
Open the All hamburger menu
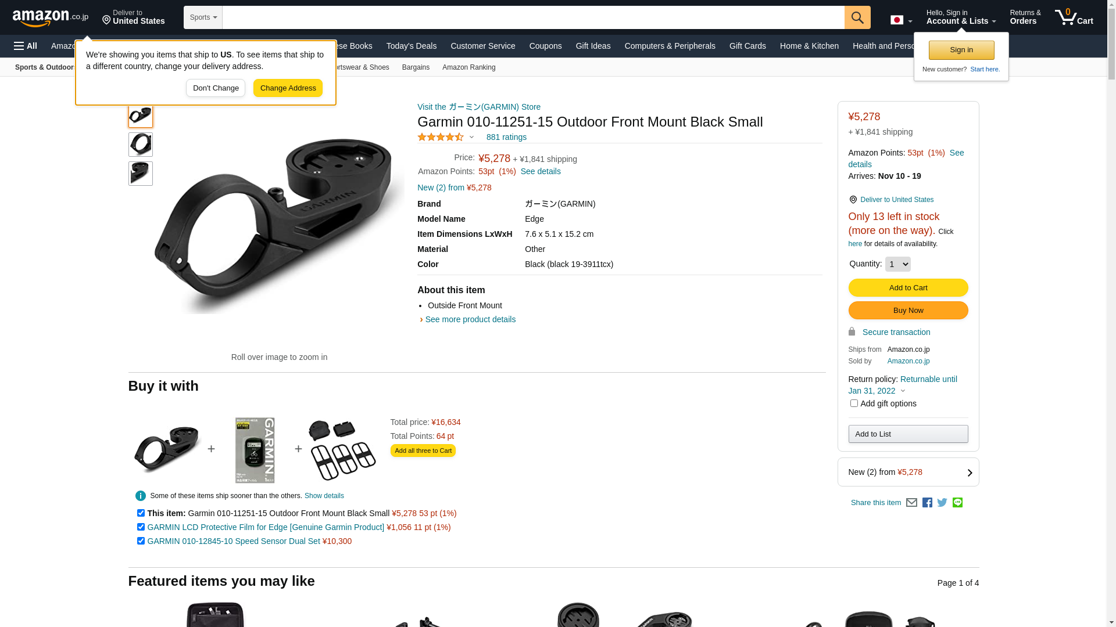coord(26,46)
